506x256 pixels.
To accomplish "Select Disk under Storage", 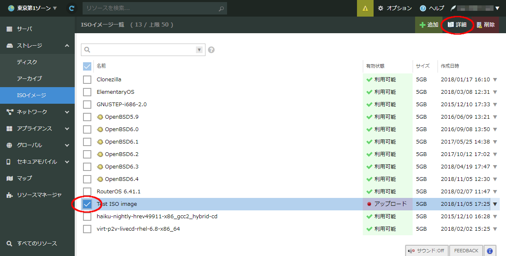I will coord(27,62).
